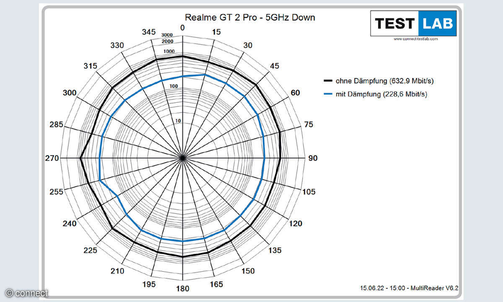Click the 0 degree angle label

[182, 28]
